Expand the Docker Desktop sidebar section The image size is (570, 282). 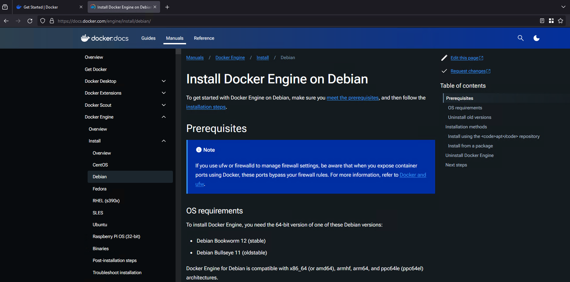tap(164, 81)
